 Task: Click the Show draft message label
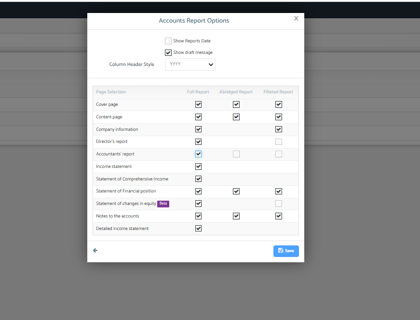(x=193, y=52)
